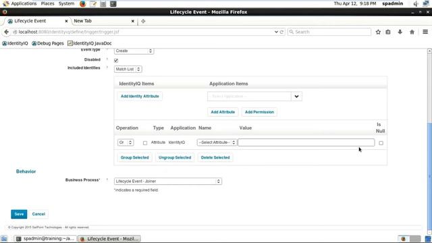432x243 pixels.
Task: Open the text editor launcher in top panel
Action: click(x=93, y=3)
